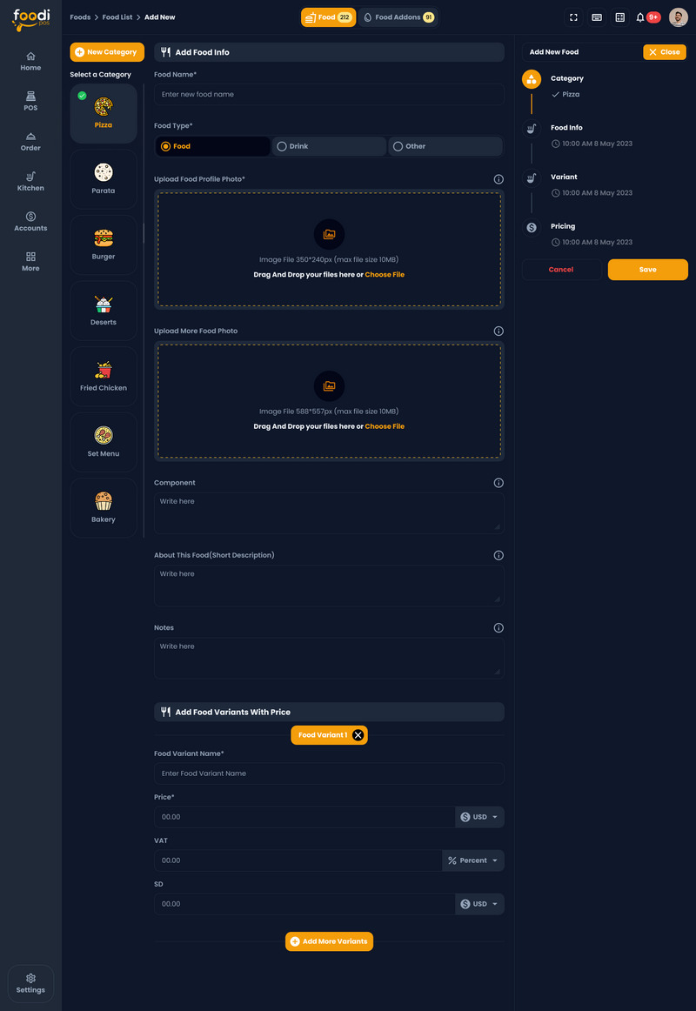Open the Percent dropdown next to VAT
The image size is (696, 1011).
pos(472,860)
